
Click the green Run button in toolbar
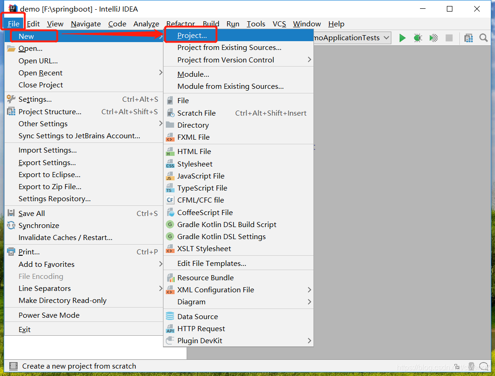point(402,38)
